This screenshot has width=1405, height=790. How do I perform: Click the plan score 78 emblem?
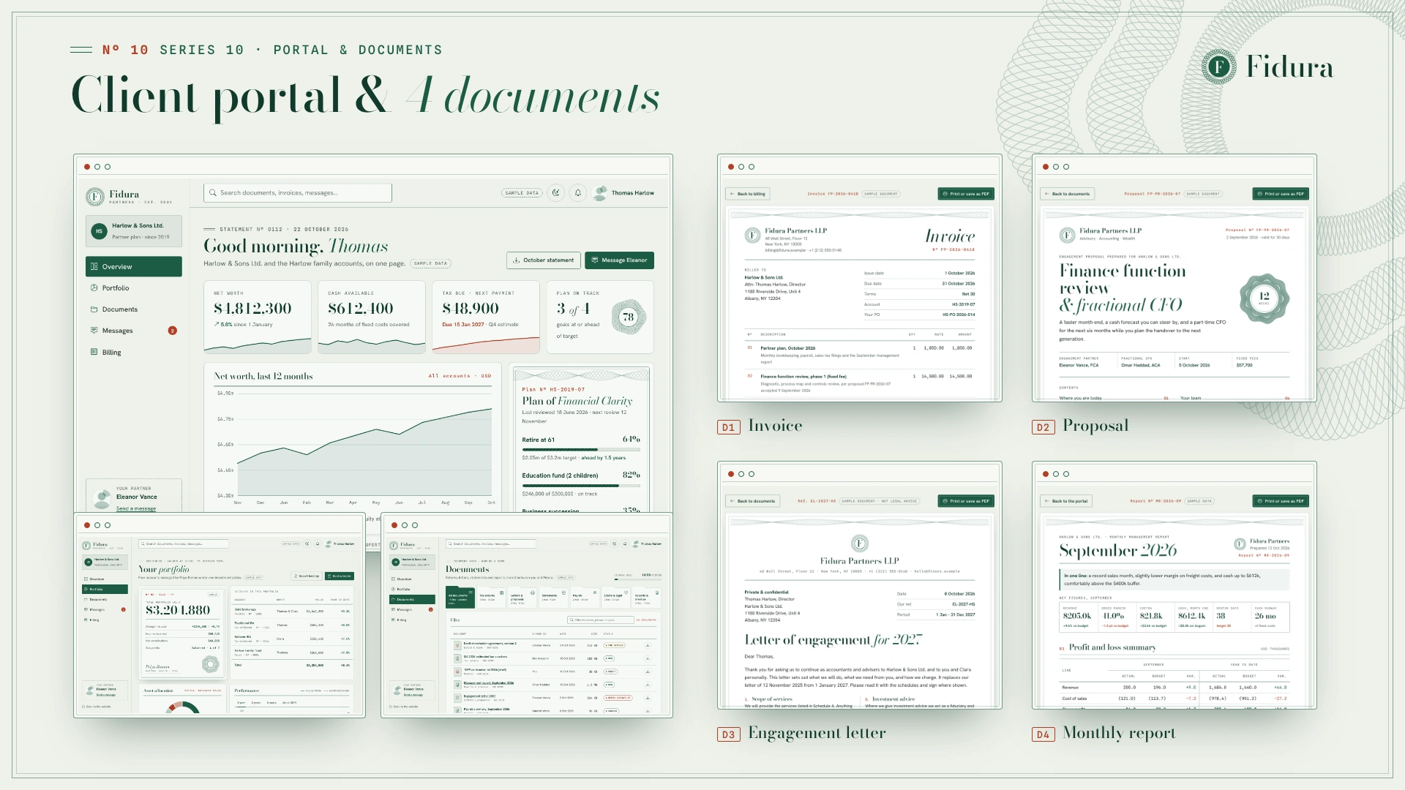pyautogui.click(x=628, y=317)
